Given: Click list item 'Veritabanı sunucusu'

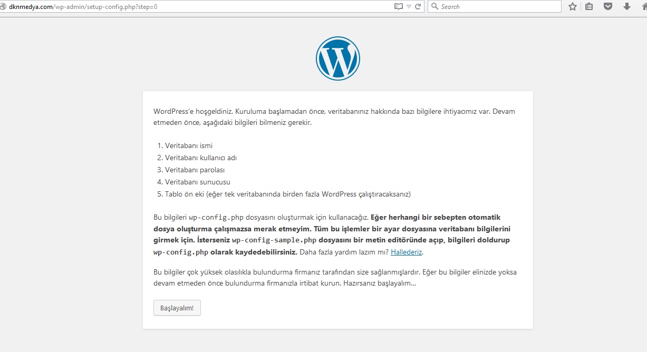Looking at the screenshot, I should [x=198, y=182].
